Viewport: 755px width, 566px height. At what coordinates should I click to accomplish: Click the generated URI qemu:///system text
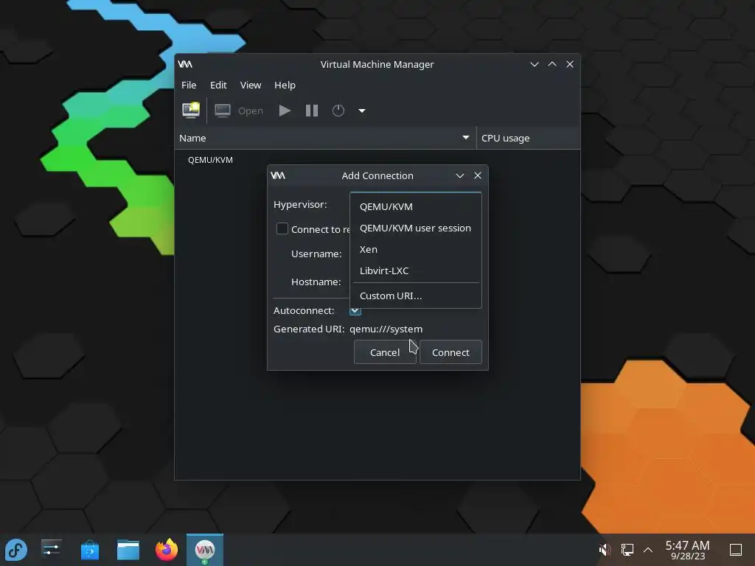386,329
